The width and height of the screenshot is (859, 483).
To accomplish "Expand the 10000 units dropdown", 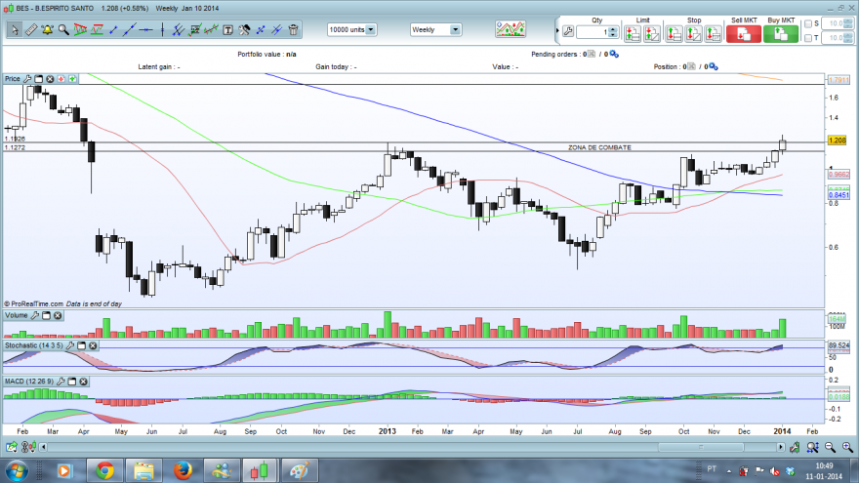I will click(371, 29).
